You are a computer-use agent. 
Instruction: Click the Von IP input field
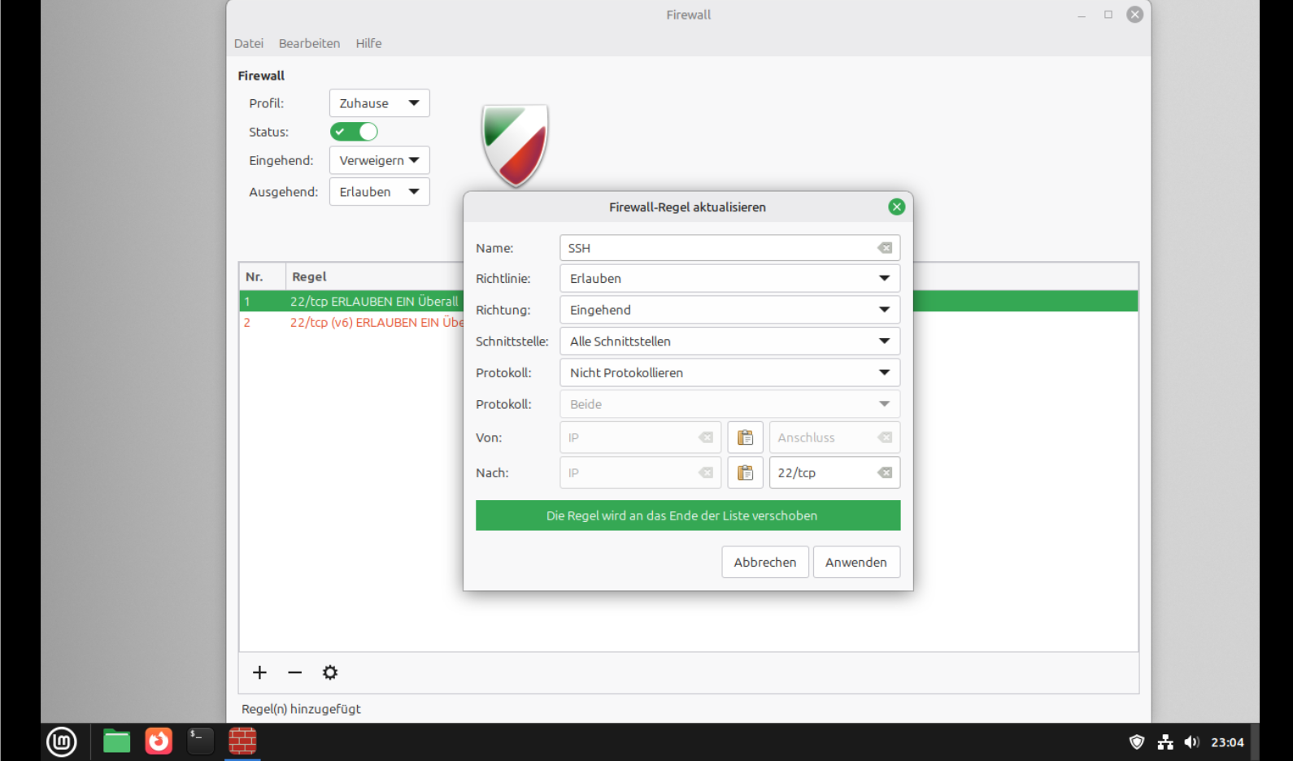630,437
